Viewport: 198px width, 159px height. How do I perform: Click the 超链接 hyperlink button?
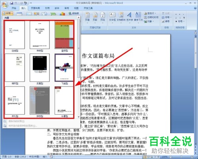point(74,13)
